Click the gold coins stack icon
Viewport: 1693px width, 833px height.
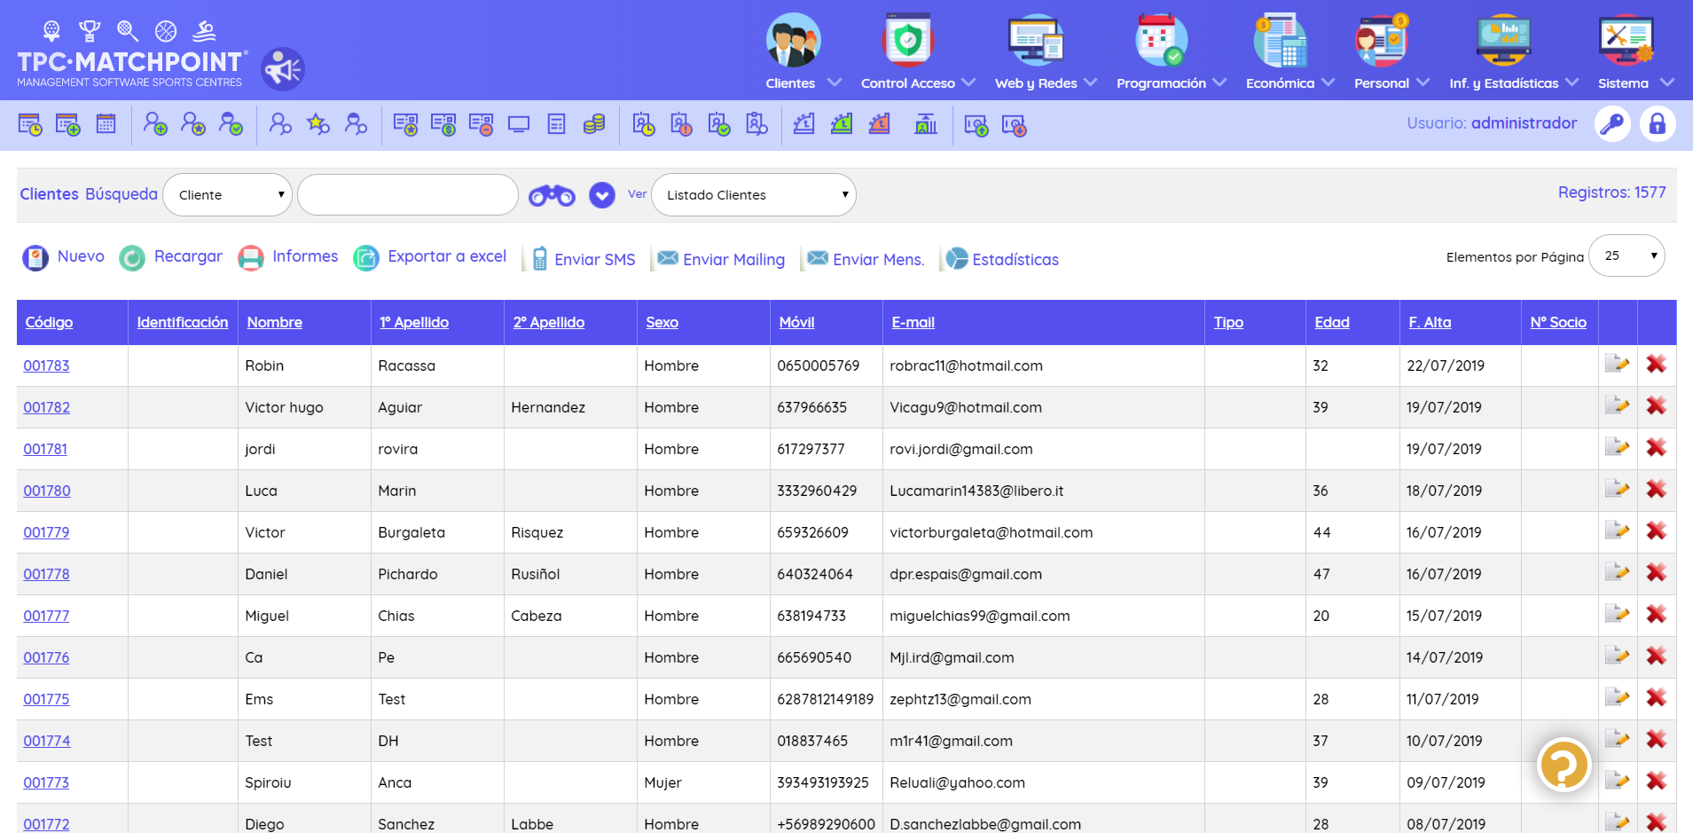(594, 124)
